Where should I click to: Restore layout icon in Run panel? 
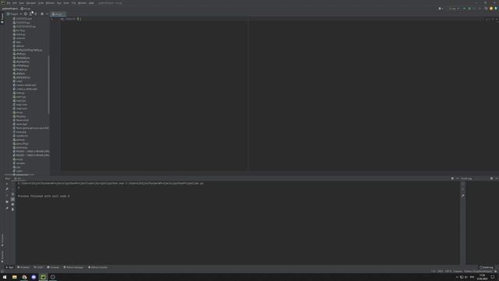pos(7,202)
